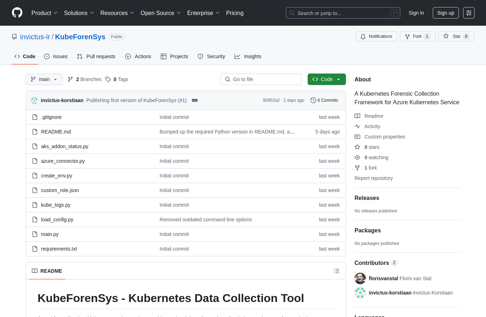Switch to the Issues tab
Viewport: 486px width, 317px height.
pyautogui.click(x=56, y=56)
